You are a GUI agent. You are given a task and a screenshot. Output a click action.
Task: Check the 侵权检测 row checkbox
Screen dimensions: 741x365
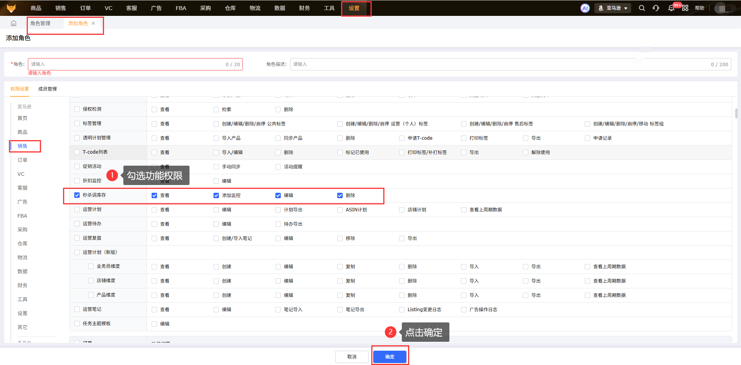tap(77, 109)
